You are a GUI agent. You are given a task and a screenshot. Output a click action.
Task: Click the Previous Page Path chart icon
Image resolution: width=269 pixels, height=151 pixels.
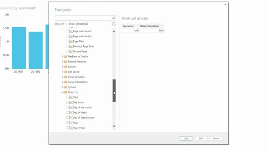point(71,46)
